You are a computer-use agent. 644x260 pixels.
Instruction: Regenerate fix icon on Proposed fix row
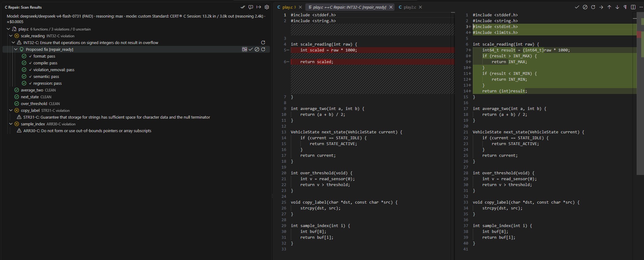263,49
